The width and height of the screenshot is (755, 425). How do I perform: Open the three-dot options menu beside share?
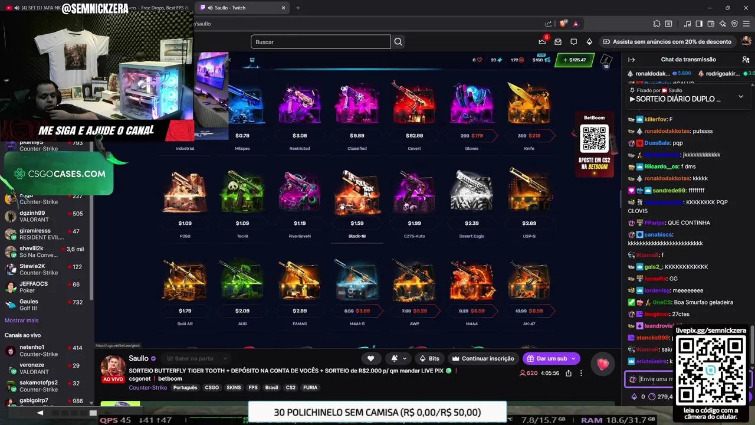(x=582, y=373)
